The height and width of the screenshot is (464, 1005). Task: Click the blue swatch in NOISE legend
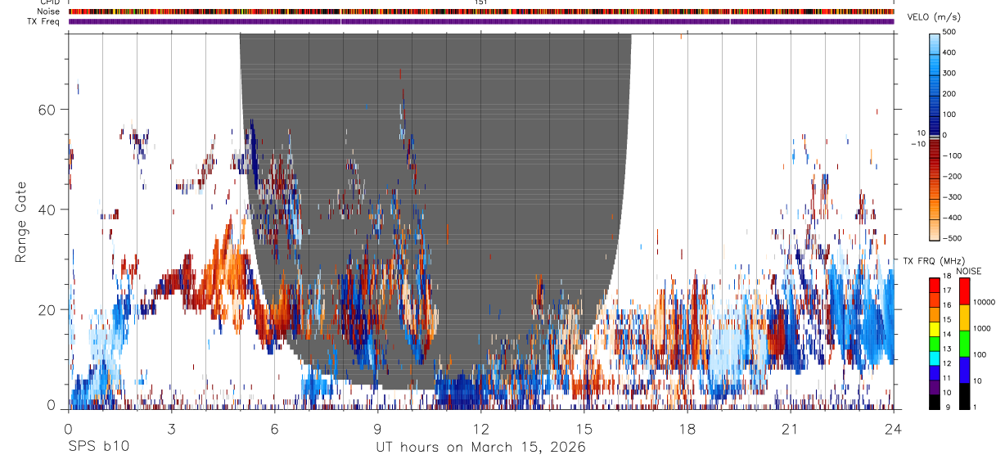coord(964,369)
